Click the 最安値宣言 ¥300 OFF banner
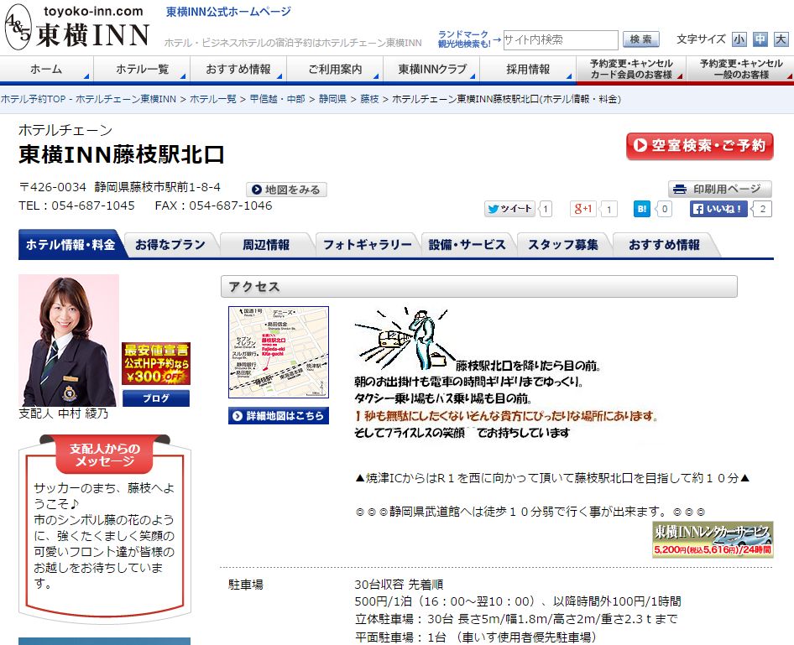Viewport: 794px width, 645px height. pos(156,363)
